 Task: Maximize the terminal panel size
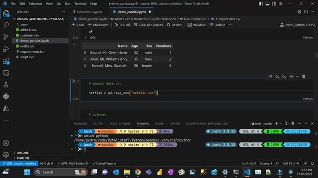click(x=306, y=123)
